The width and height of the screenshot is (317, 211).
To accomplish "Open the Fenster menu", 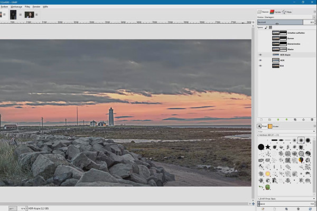I will [36, 7].
